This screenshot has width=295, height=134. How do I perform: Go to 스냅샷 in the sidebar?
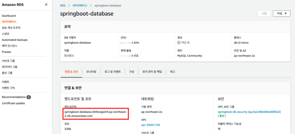[5, 34]
